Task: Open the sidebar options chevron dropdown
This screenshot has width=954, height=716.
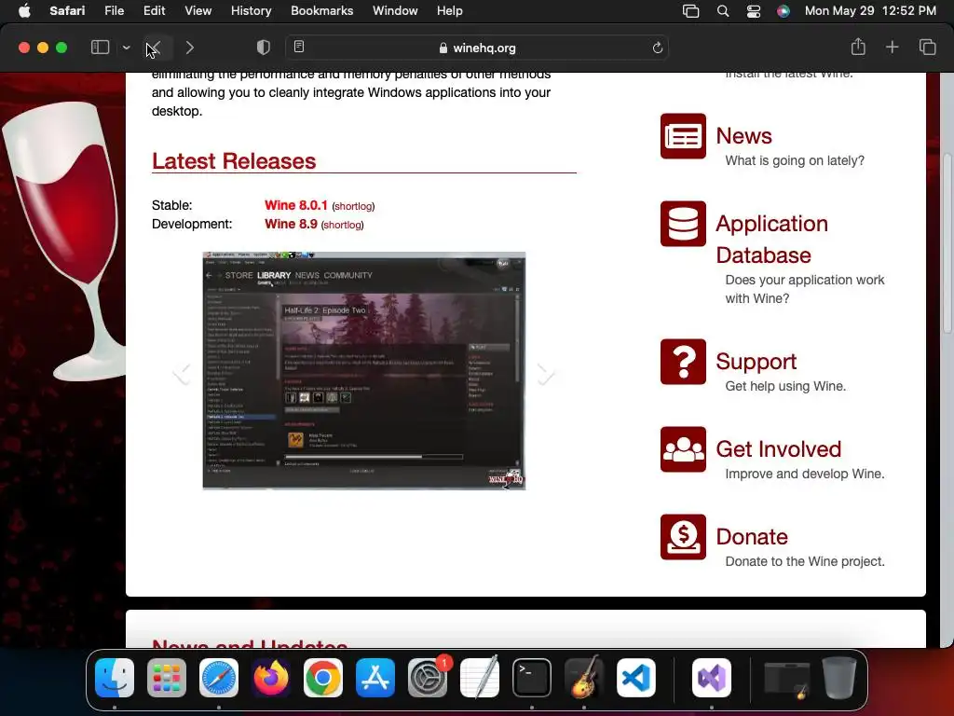Action: pos(126,48)
